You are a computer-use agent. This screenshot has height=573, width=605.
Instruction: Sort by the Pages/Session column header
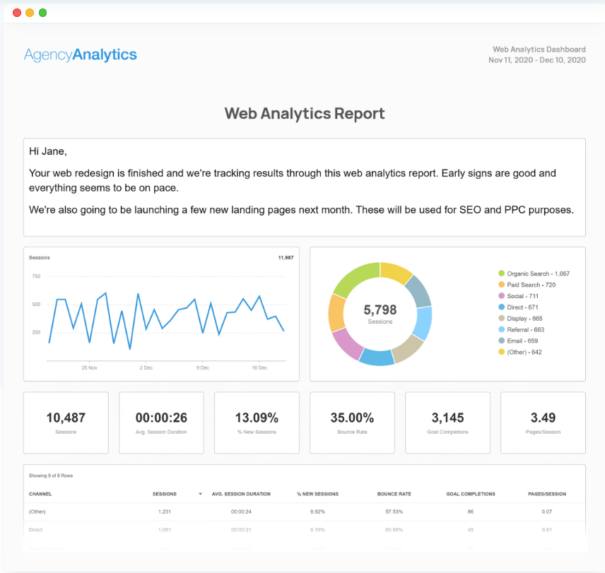pyautogui.click(x=547, y=494)
